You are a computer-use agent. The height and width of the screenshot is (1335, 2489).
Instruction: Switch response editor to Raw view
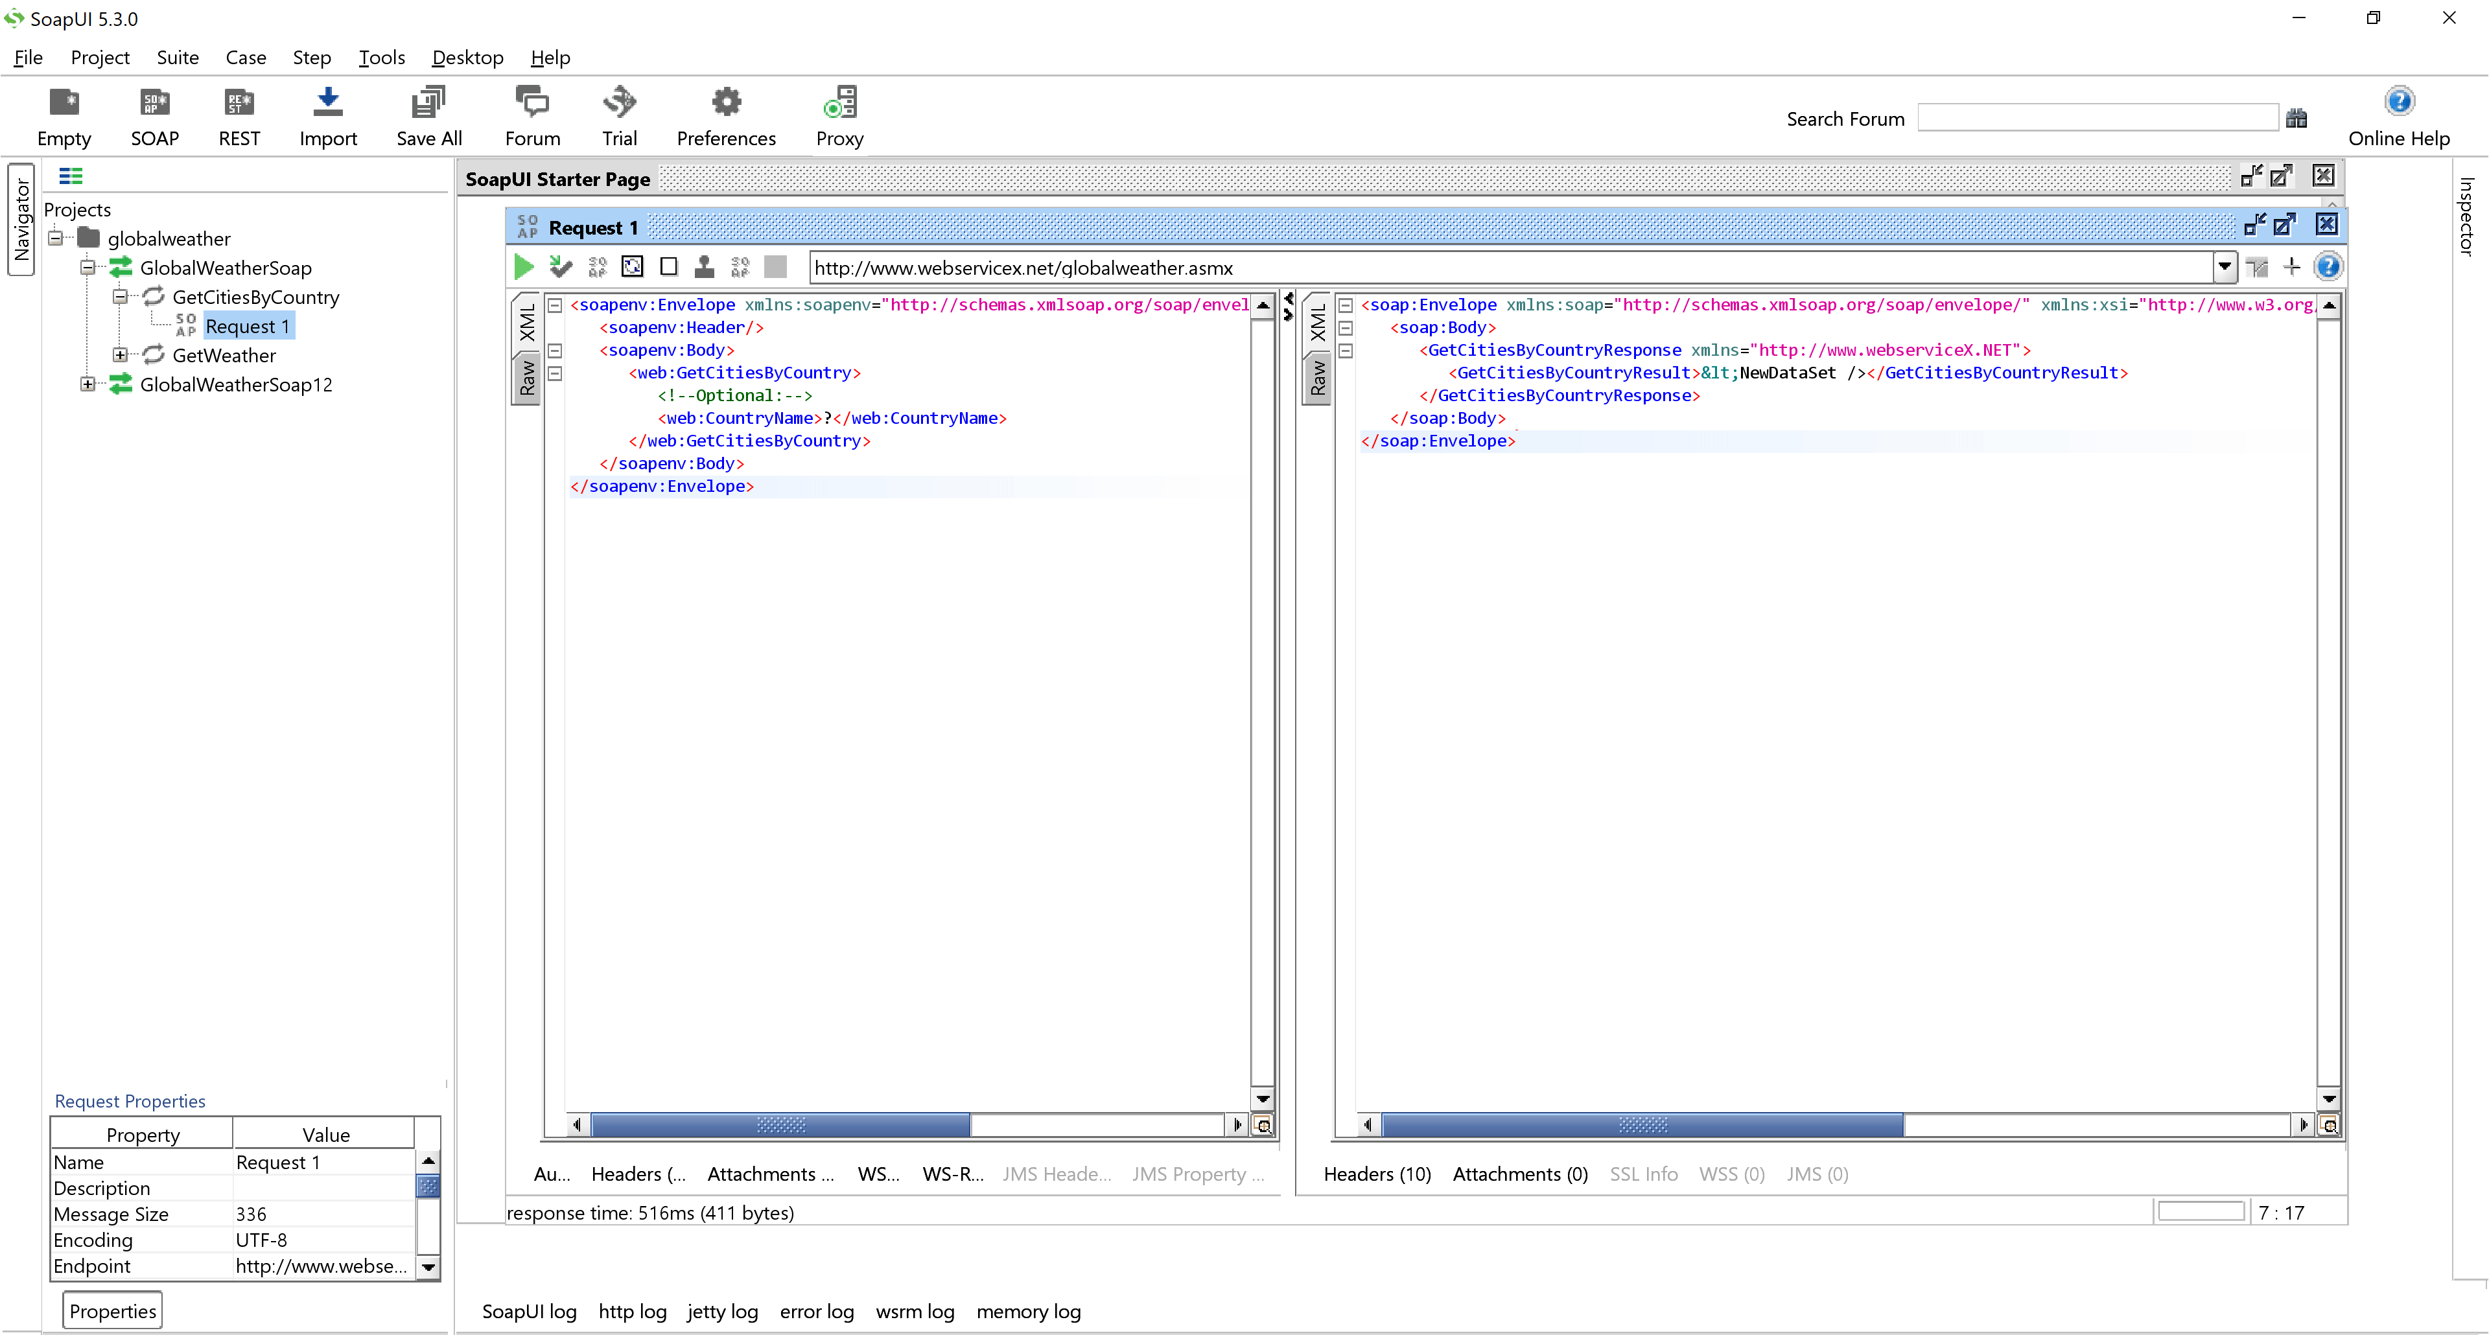[x=1318, y=378]
